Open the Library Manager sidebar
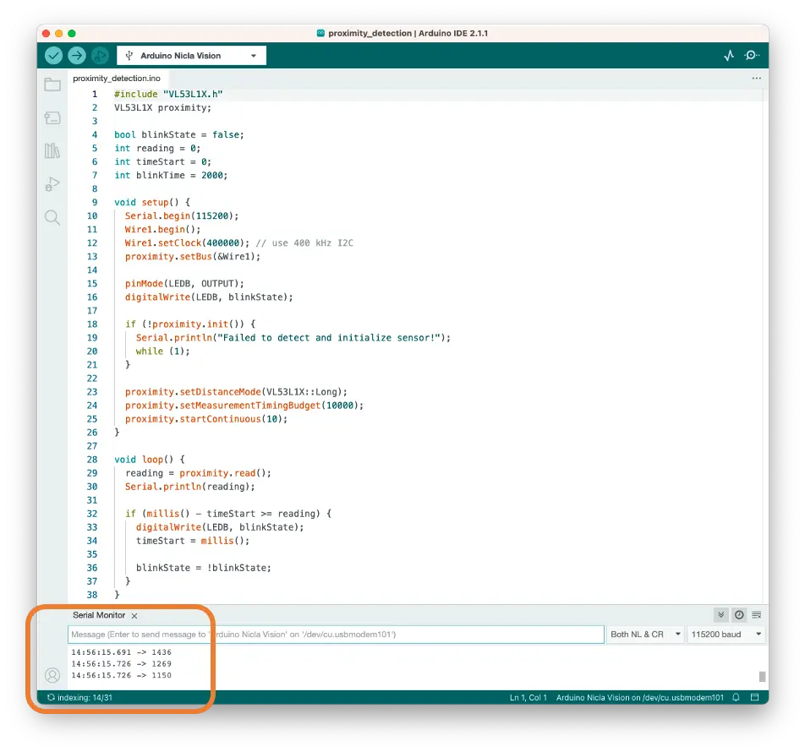Screen dimensions: 805x752 click(52, 150)
